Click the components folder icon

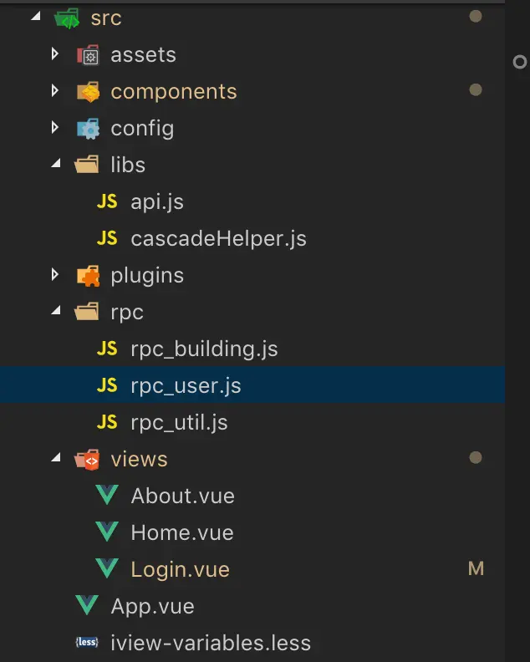88,92
